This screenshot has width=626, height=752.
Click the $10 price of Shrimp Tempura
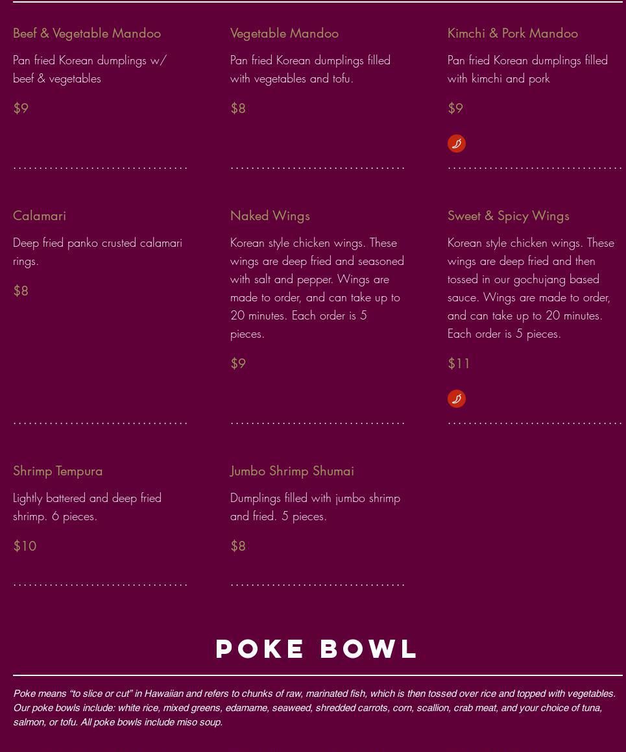tap(25, 545)
